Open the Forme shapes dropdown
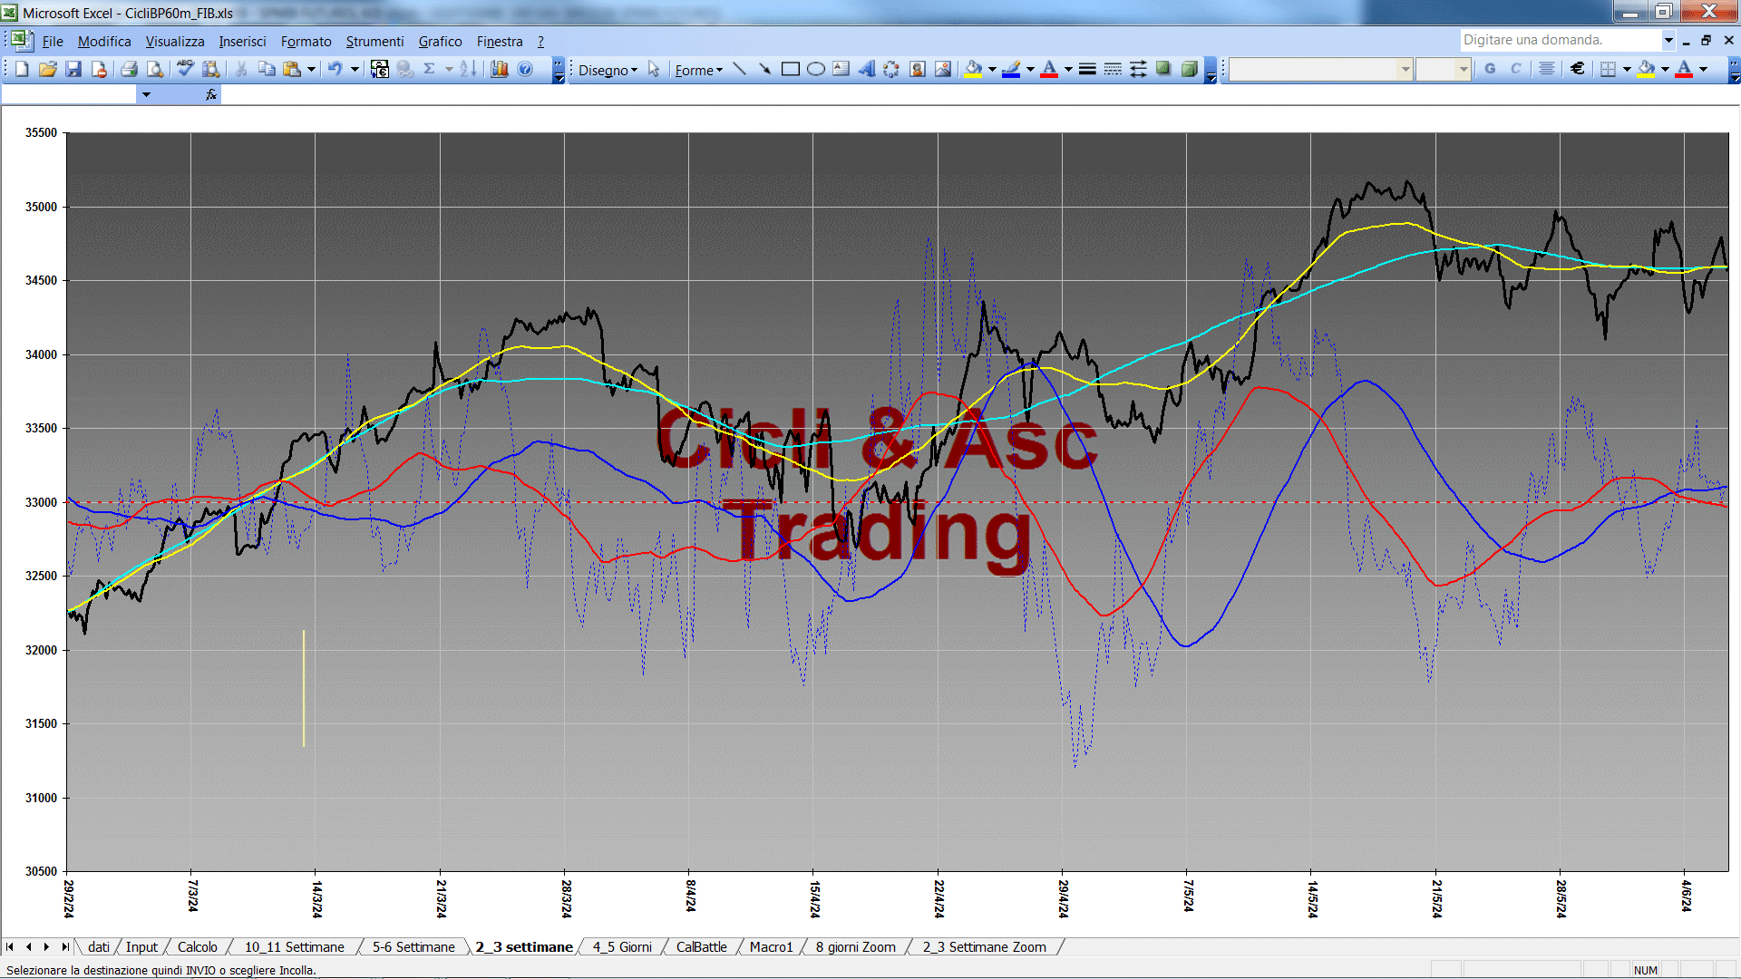 click(x=698, y=70)
